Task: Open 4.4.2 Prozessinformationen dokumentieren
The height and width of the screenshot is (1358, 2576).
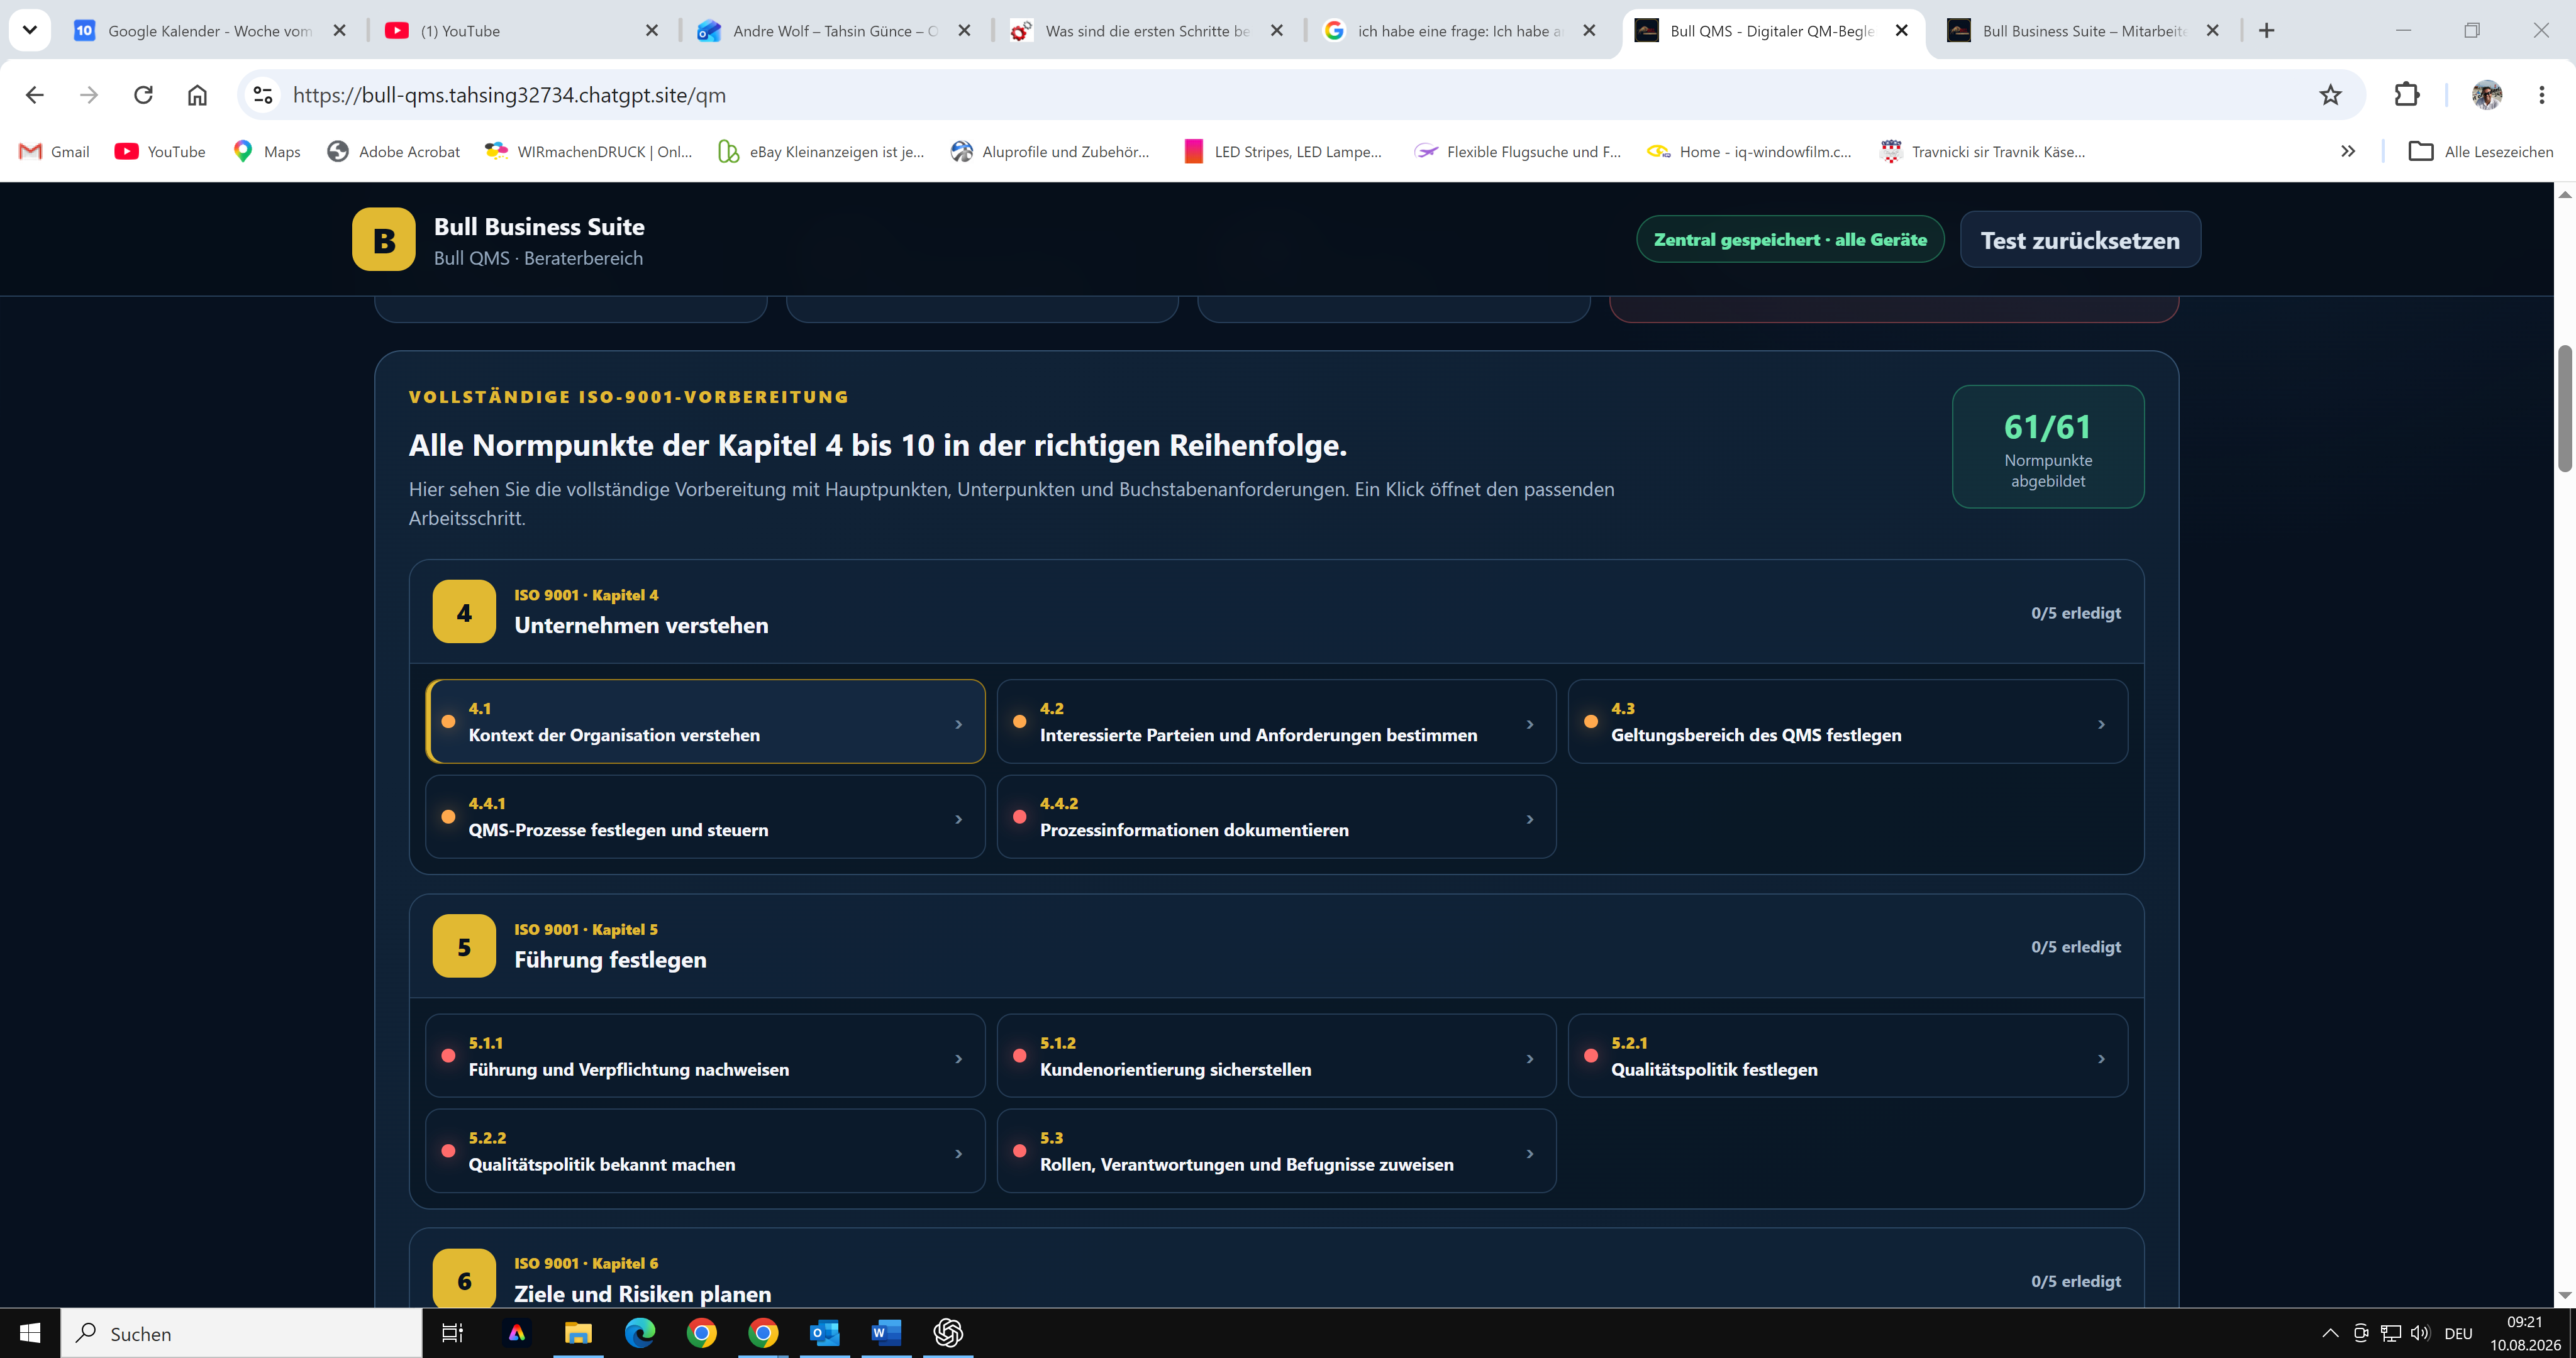Action: pos(1276,816)
